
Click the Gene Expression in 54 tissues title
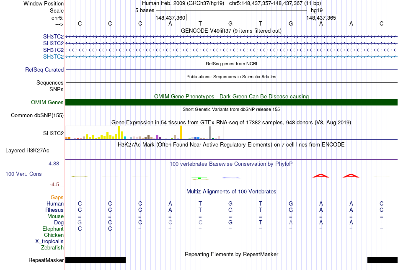click(x=231, y=123)
